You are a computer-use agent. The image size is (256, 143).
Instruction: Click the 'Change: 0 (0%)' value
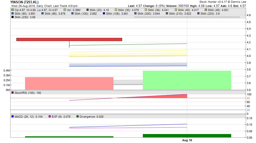pos(154,6)
